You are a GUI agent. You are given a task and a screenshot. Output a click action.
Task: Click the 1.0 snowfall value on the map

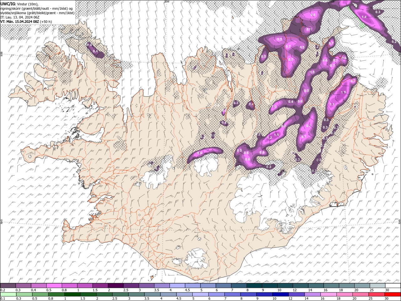point(274,107)
